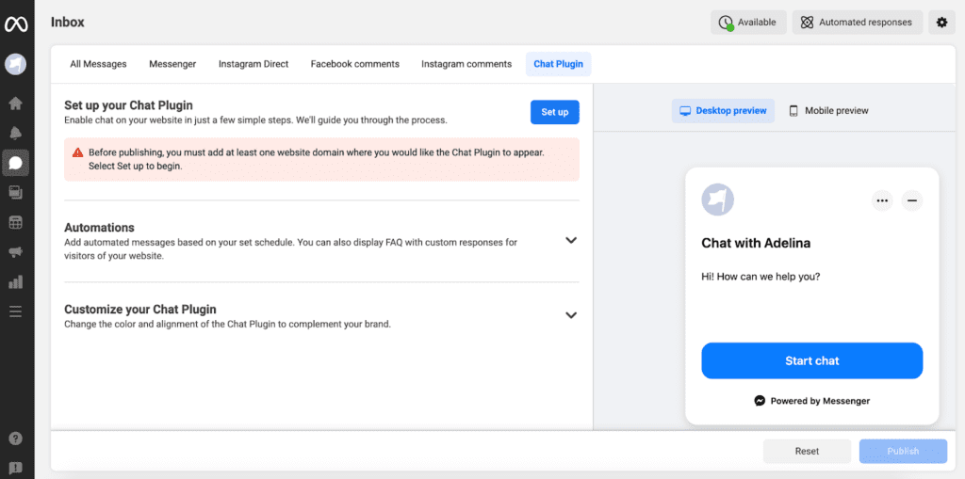
Task: Click the three-dot menu in chat preview
Action: [x=882, y=200]
